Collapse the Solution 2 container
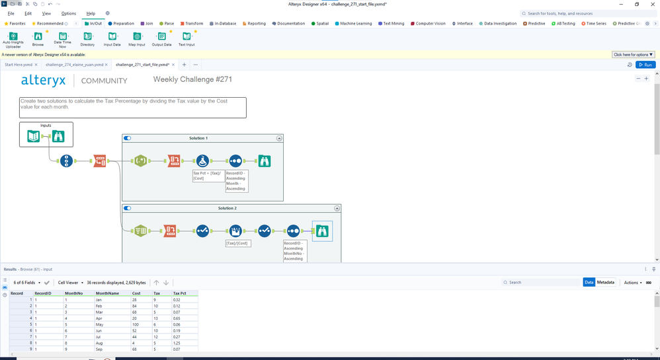This screenshot has height=360, width=660. (x=337, y=208)
